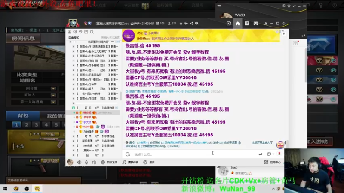Click the game room list scrollbar

tap(306, 65)
